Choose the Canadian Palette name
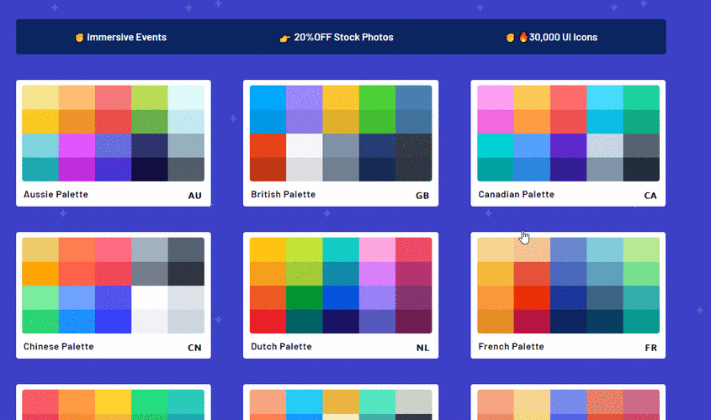711x420 pixels. coord(516,195)
